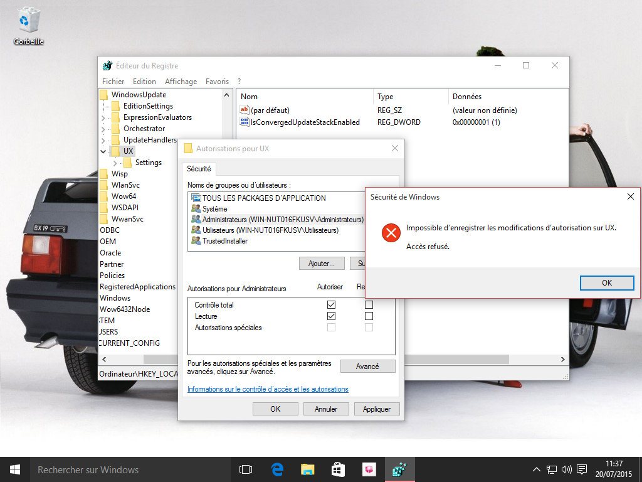
Task: Collapse the UX registry key
Action: pos(103,151)
